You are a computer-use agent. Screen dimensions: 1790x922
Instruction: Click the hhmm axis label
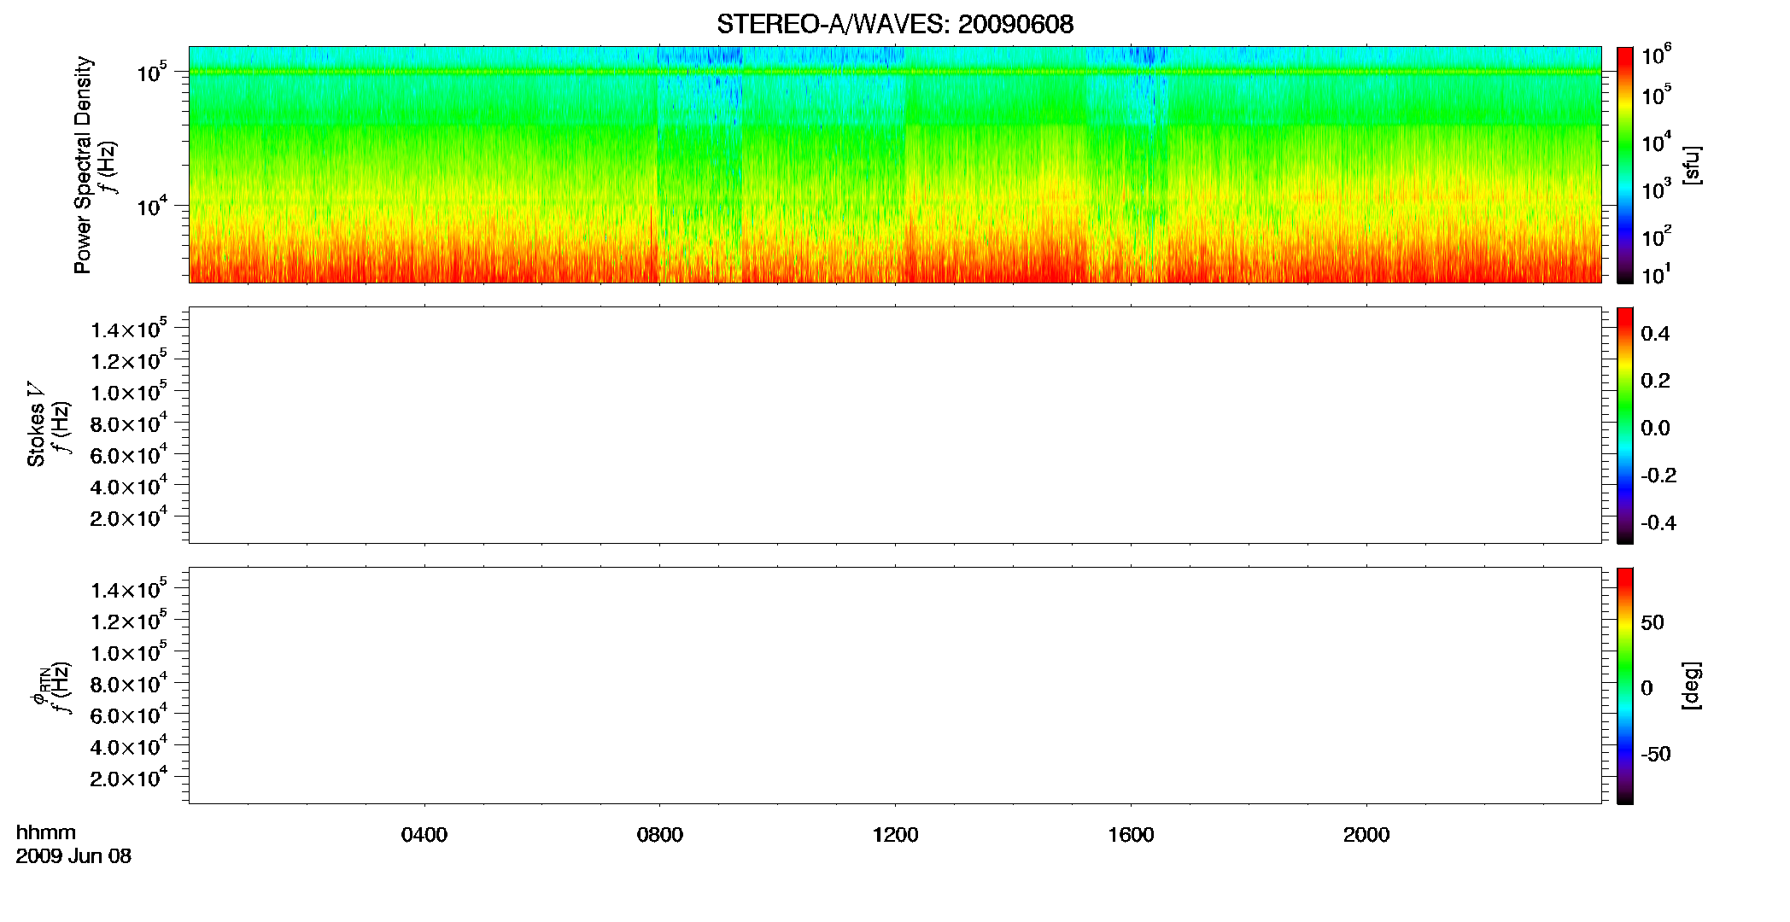point(46,832)
